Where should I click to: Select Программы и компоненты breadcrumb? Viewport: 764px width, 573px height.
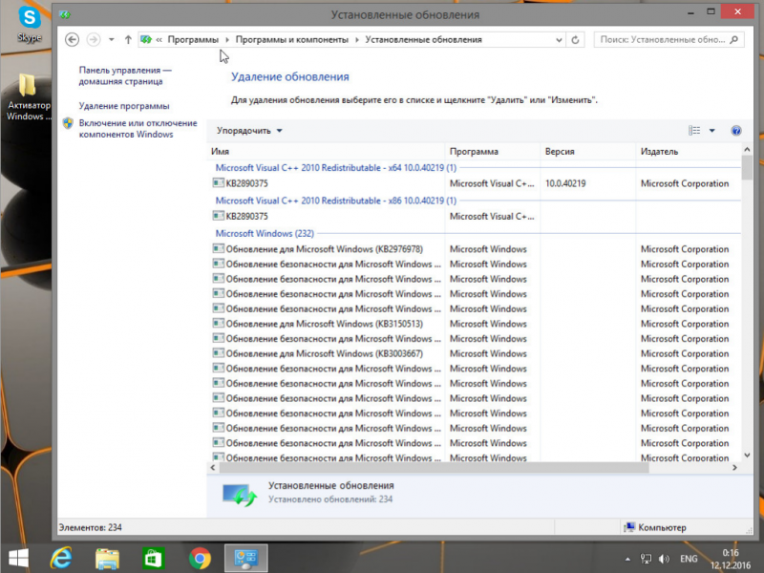coord(292,39)
